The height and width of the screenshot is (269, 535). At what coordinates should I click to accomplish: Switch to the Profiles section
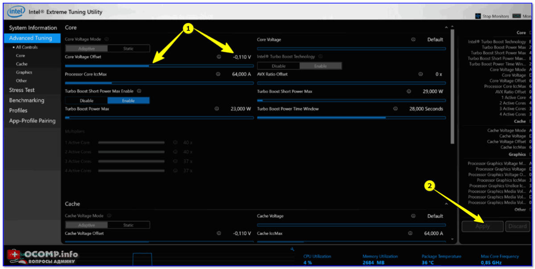click(18, 111)
